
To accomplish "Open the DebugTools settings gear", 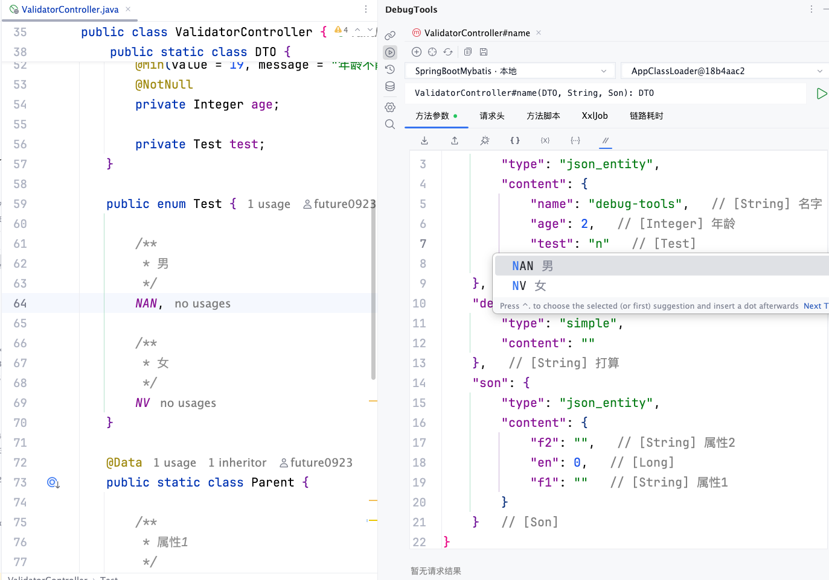I will pyautogui.click(x=390, y=107).
